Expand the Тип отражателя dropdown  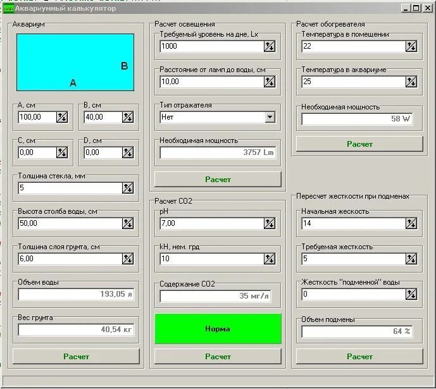click(270, 117)
